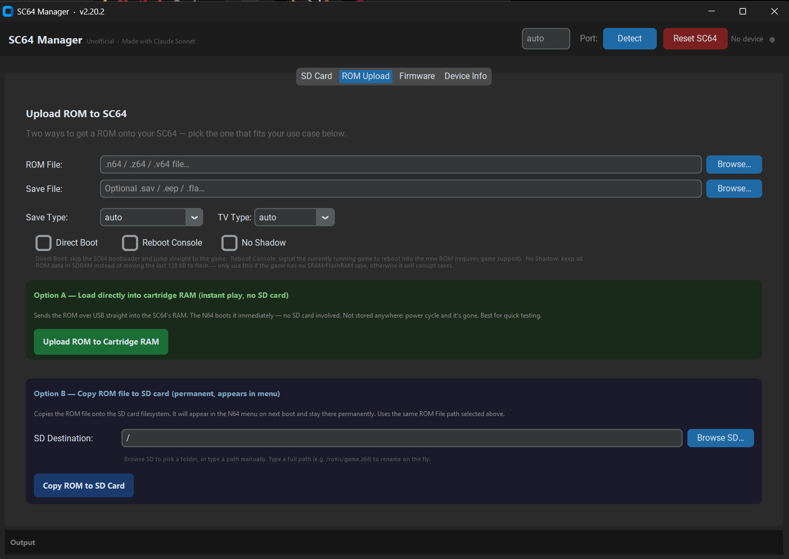Browse for a ROM file

click(734, 164)
